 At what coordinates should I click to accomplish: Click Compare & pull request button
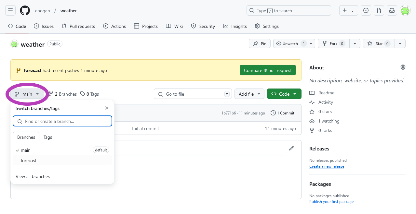(268, 70)
